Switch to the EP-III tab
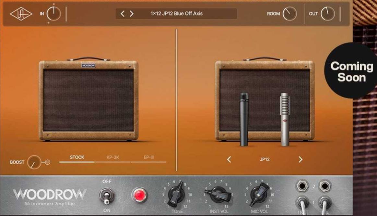This screenshot has height=216, width=377. 148,157
